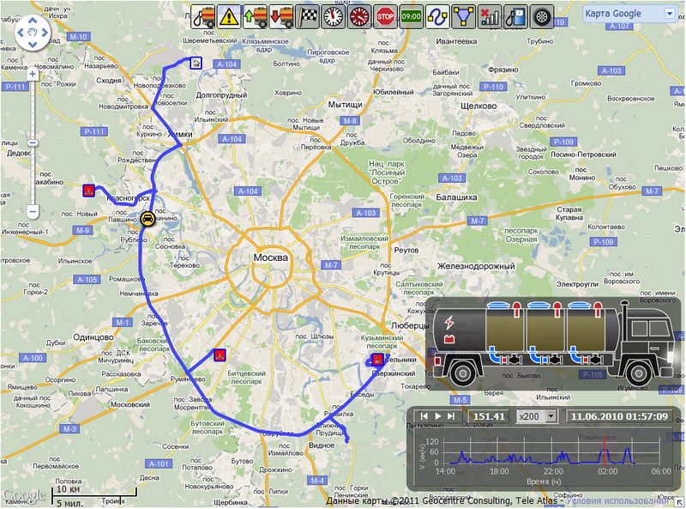Image resolution: width=686 pixels, height=509 pixels.
Task: Click the 151.41 mileage value field
Action: coord(489,416)
